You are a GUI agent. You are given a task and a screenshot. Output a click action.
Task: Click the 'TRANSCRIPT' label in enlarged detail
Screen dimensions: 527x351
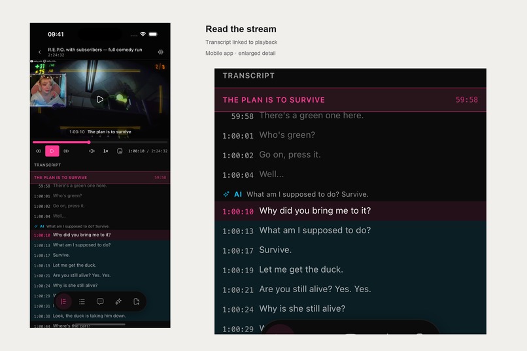coord(248,76)
